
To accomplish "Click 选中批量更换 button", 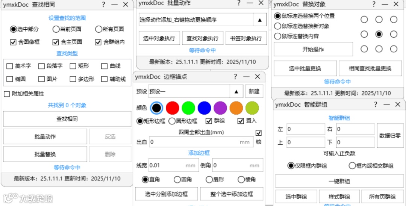I will click(305, 68).
